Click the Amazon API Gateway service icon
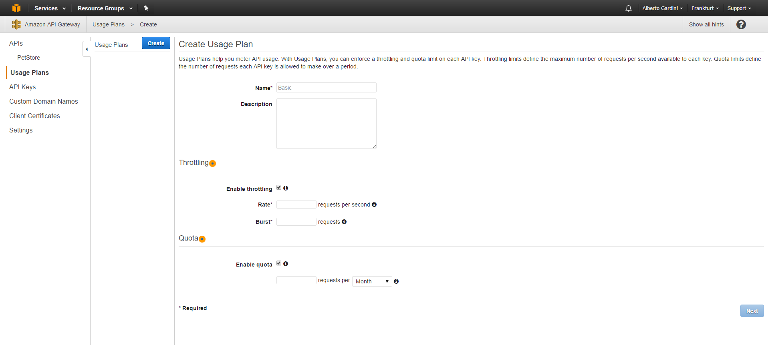Viewport: 768px width, 345px height. pyautogui.click(x=16, y=24)
